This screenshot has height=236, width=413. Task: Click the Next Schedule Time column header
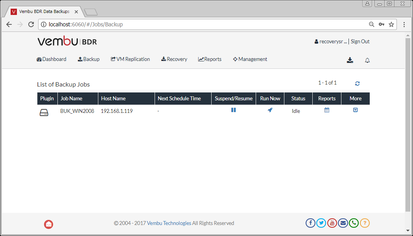point(183,98)
